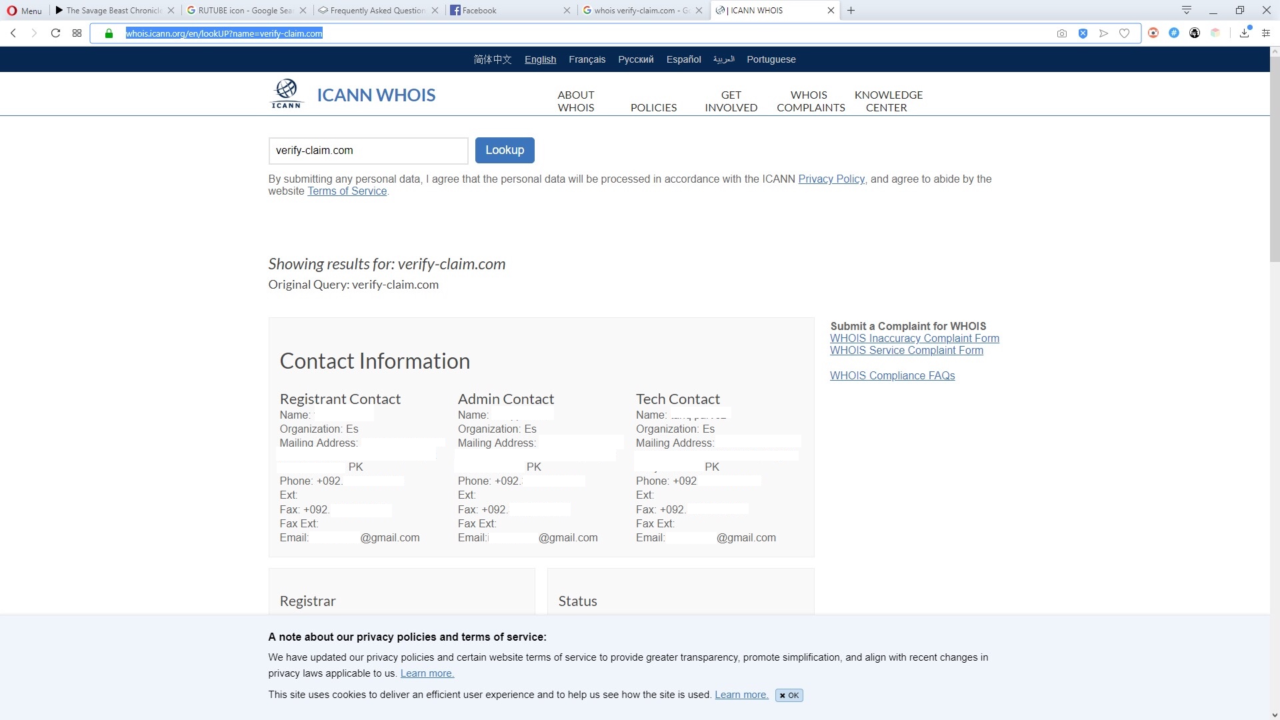
Task: Open the tab list menu icon
Action: tap(1187, 10)
